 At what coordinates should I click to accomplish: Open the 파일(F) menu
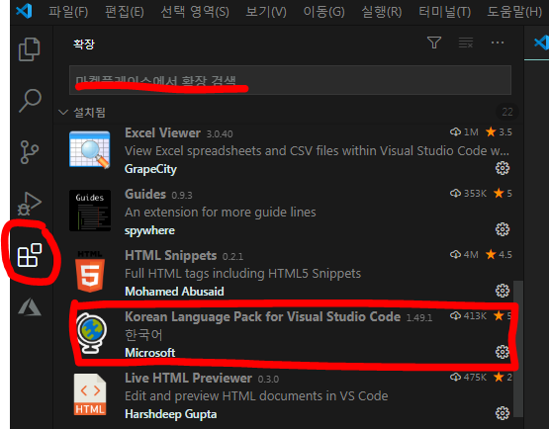point(68,12)
